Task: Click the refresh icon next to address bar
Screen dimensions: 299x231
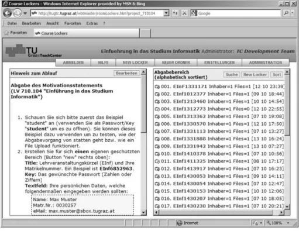Action: (x=175, y=13)
